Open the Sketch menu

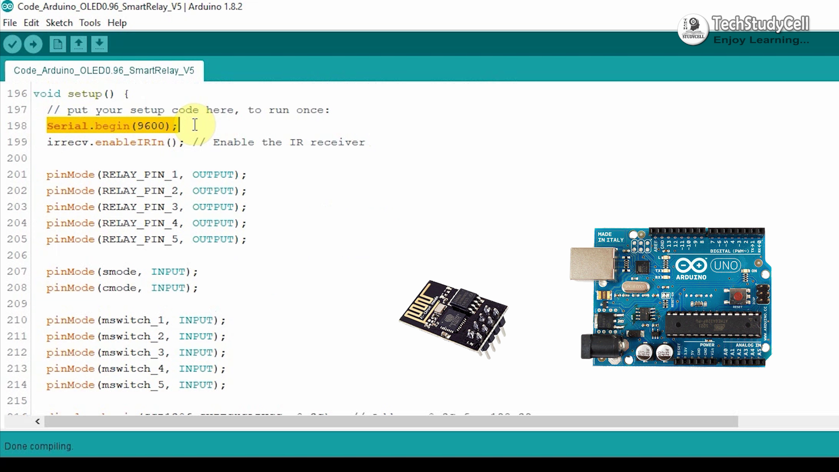tap(59, 23)
